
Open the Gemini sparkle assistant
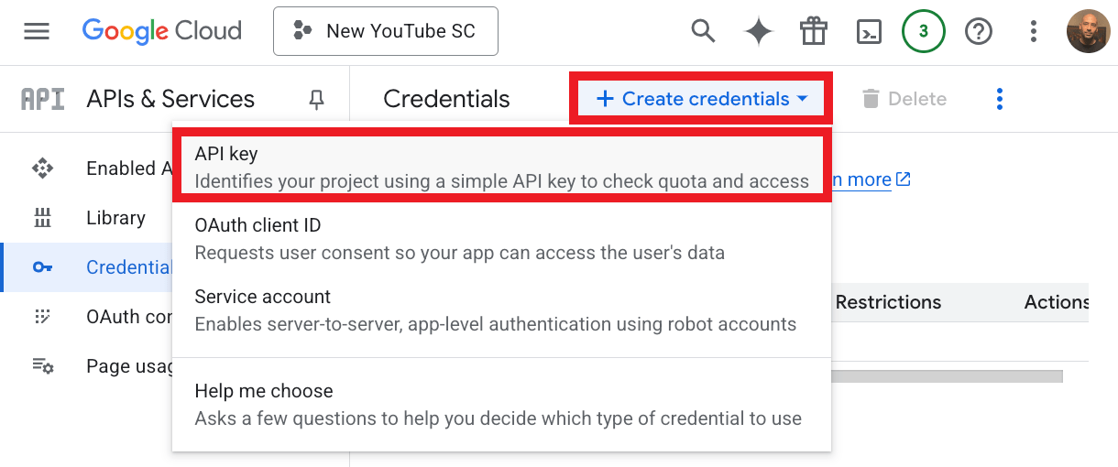(x=758, y=31)
